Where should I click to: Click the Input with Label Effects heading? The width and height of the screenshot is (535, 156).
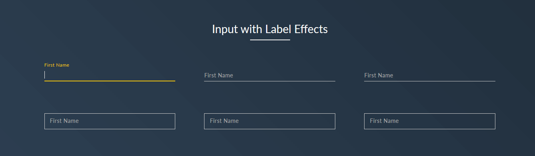click(x=270, y=29)
